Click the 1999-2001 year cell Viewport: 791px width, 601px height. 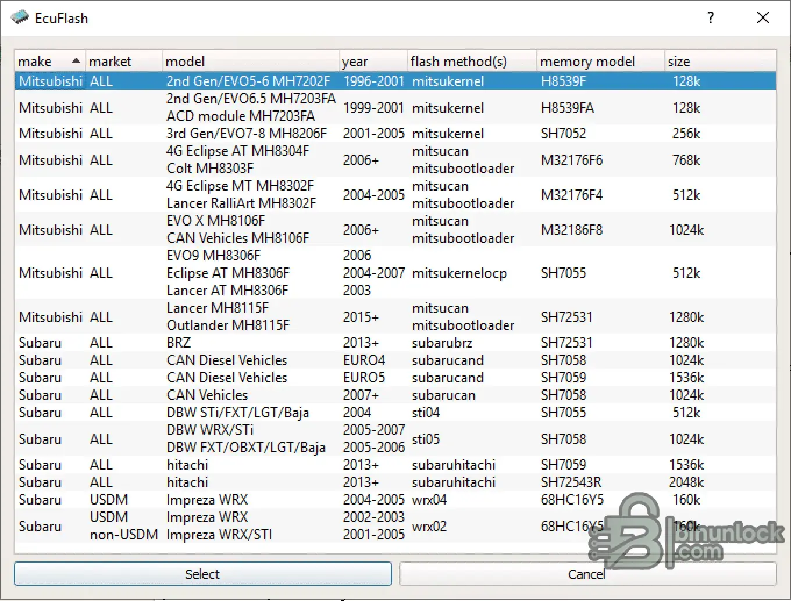click(x=374, y=108)
